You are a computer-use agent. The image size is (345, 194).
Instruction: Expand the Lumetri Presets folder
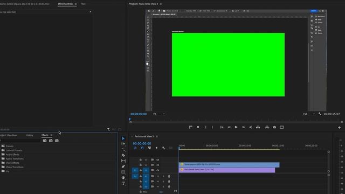[3, 150]
